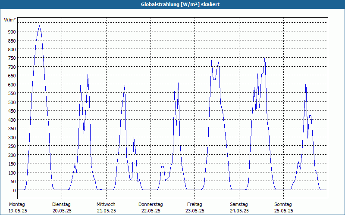Viewport: 345px width, 215px height.
Task: Click the 350 y-axis value
Action: (x=12, y=129)
